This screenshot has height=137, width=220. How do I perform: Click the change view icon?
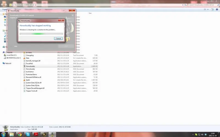[205, 9]
